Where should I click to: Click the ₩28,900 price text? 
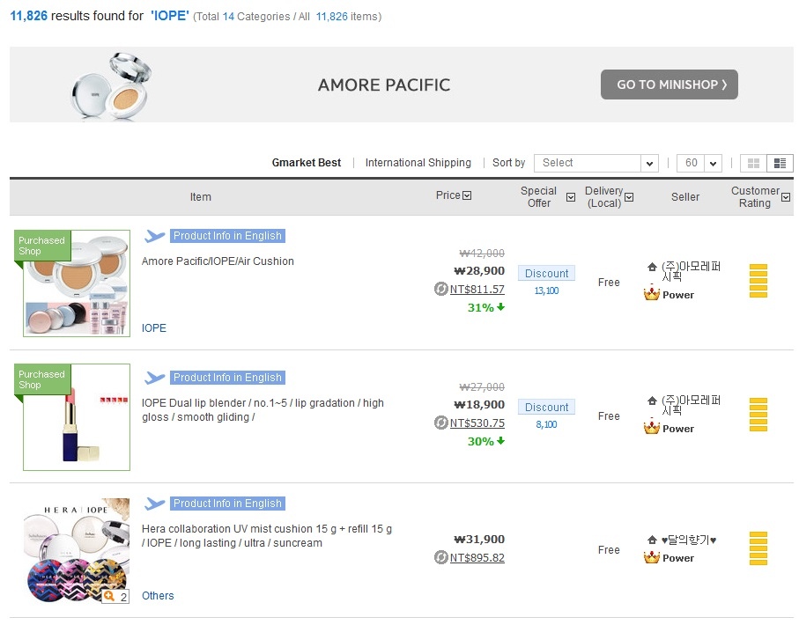click(479, 270)
